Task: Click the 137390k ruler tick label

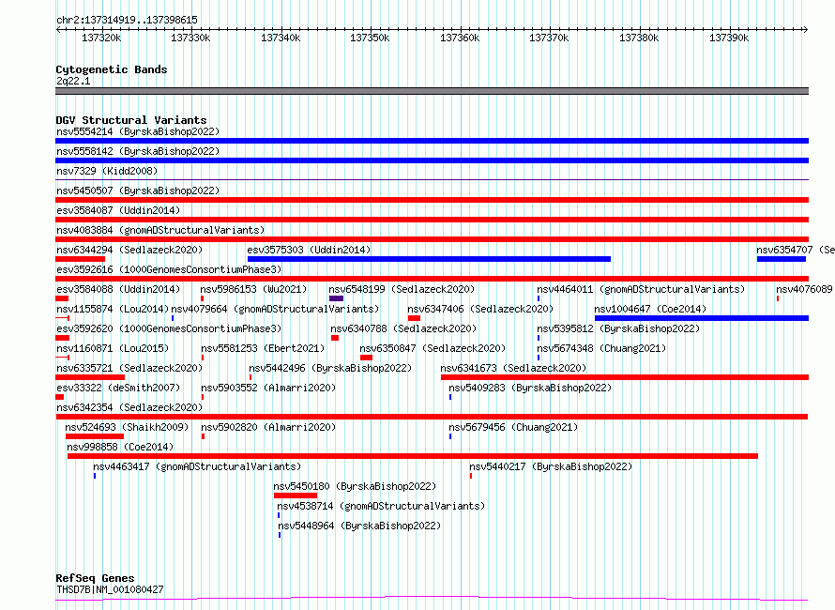Action: [728, 38]
